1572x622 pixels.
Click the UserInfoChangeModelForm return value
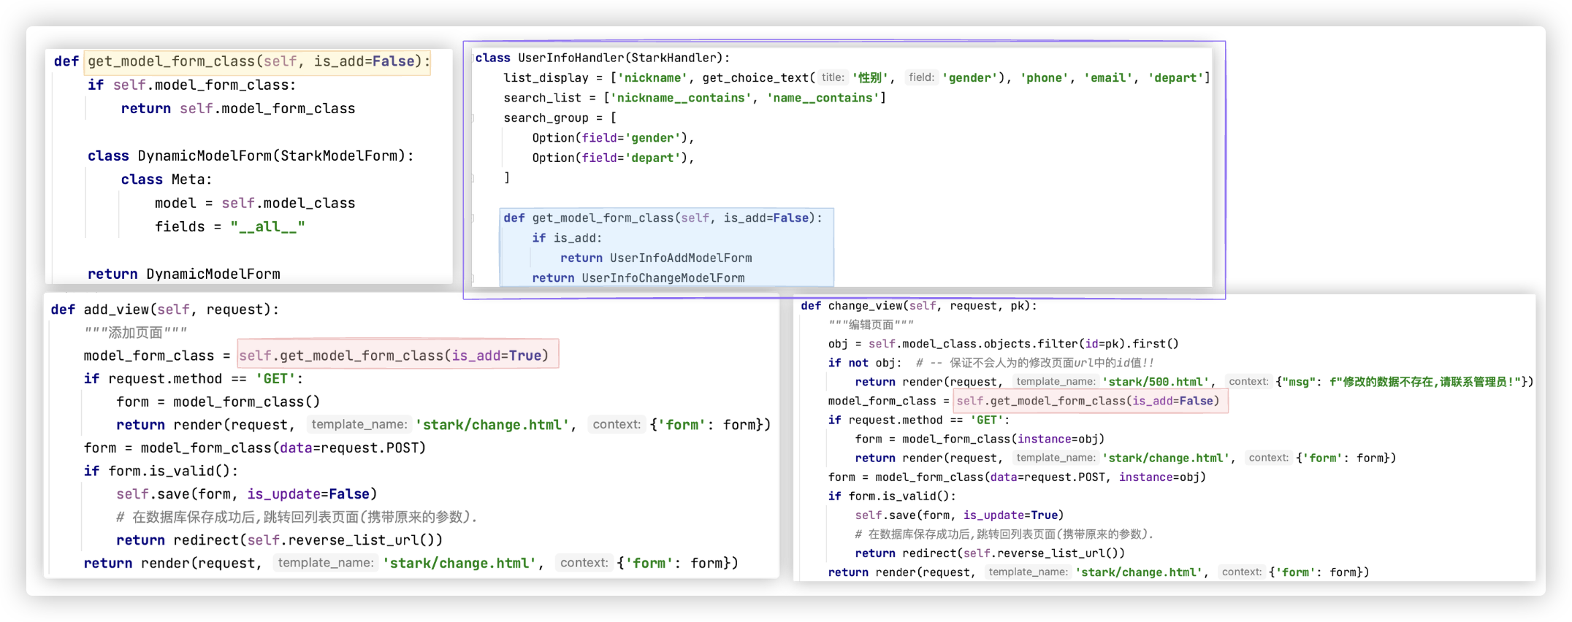pos(663,278)
